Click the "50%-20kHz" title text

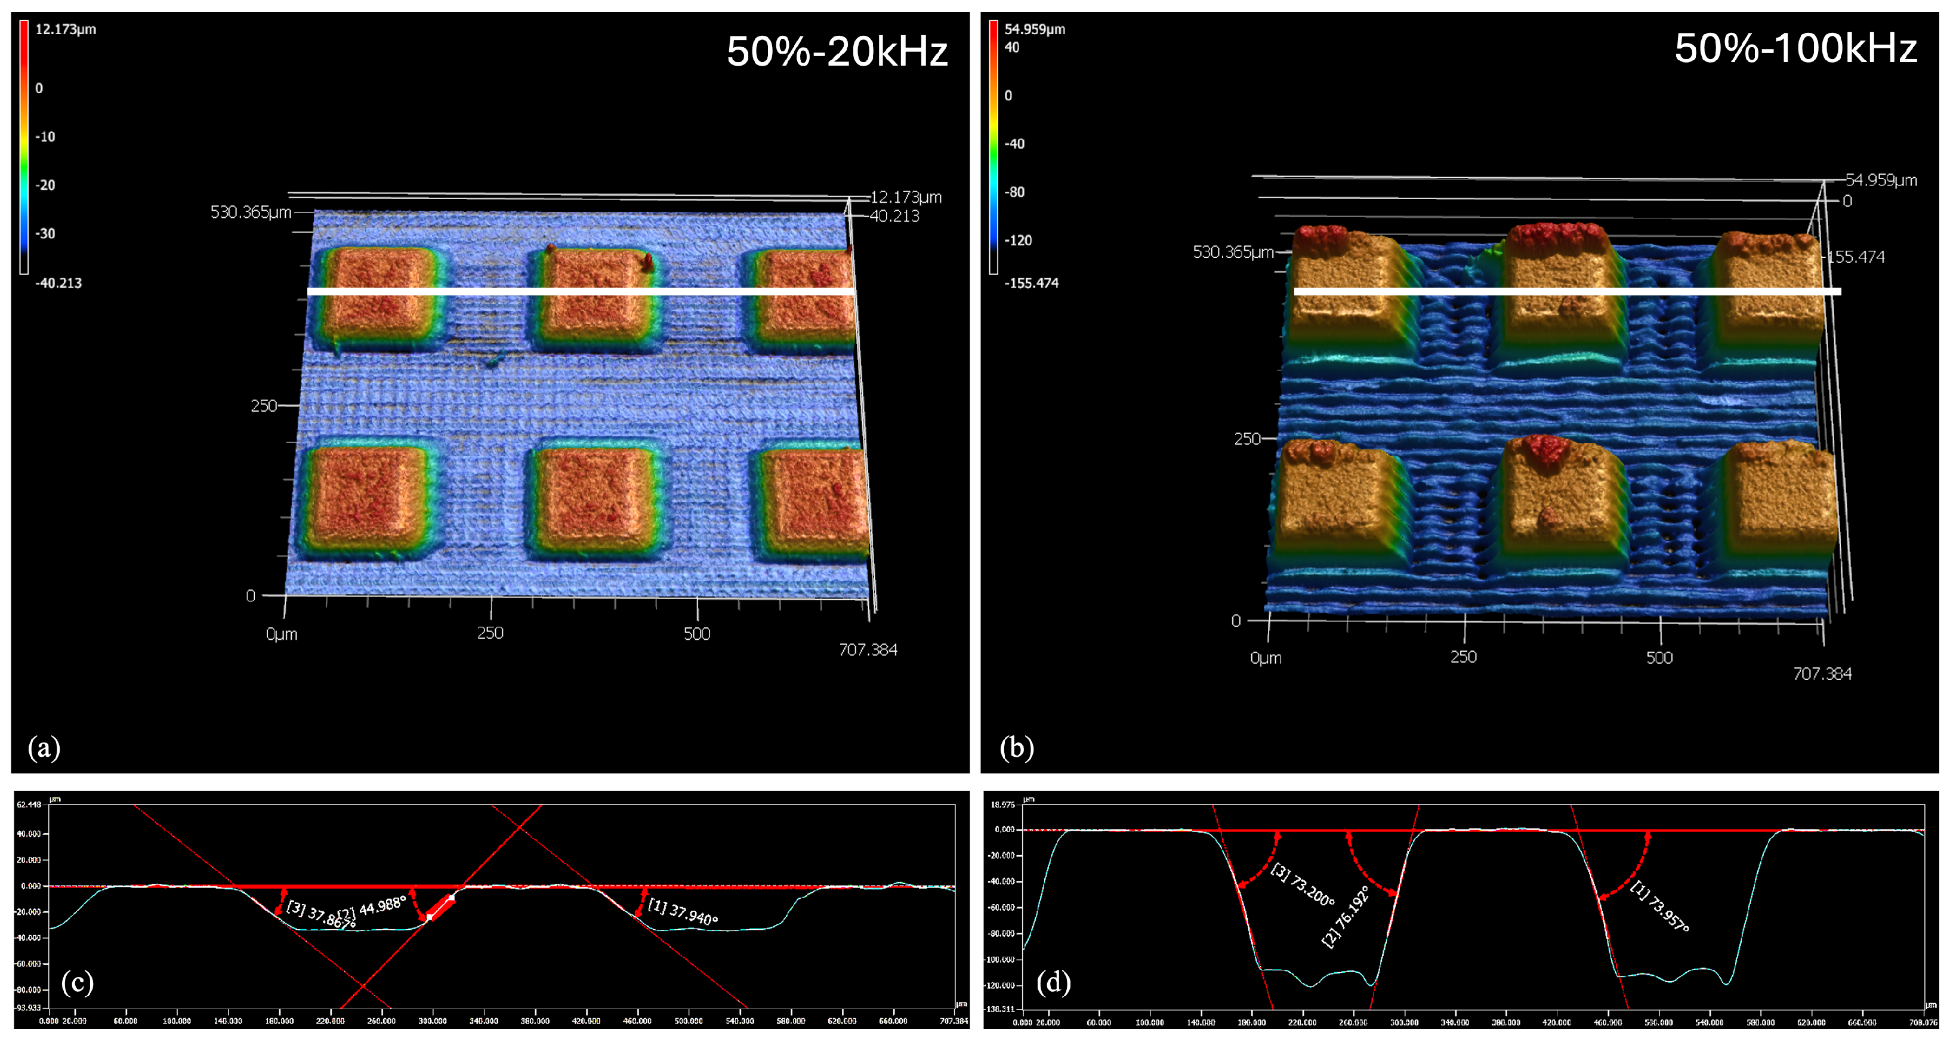[x=837, y=51]
